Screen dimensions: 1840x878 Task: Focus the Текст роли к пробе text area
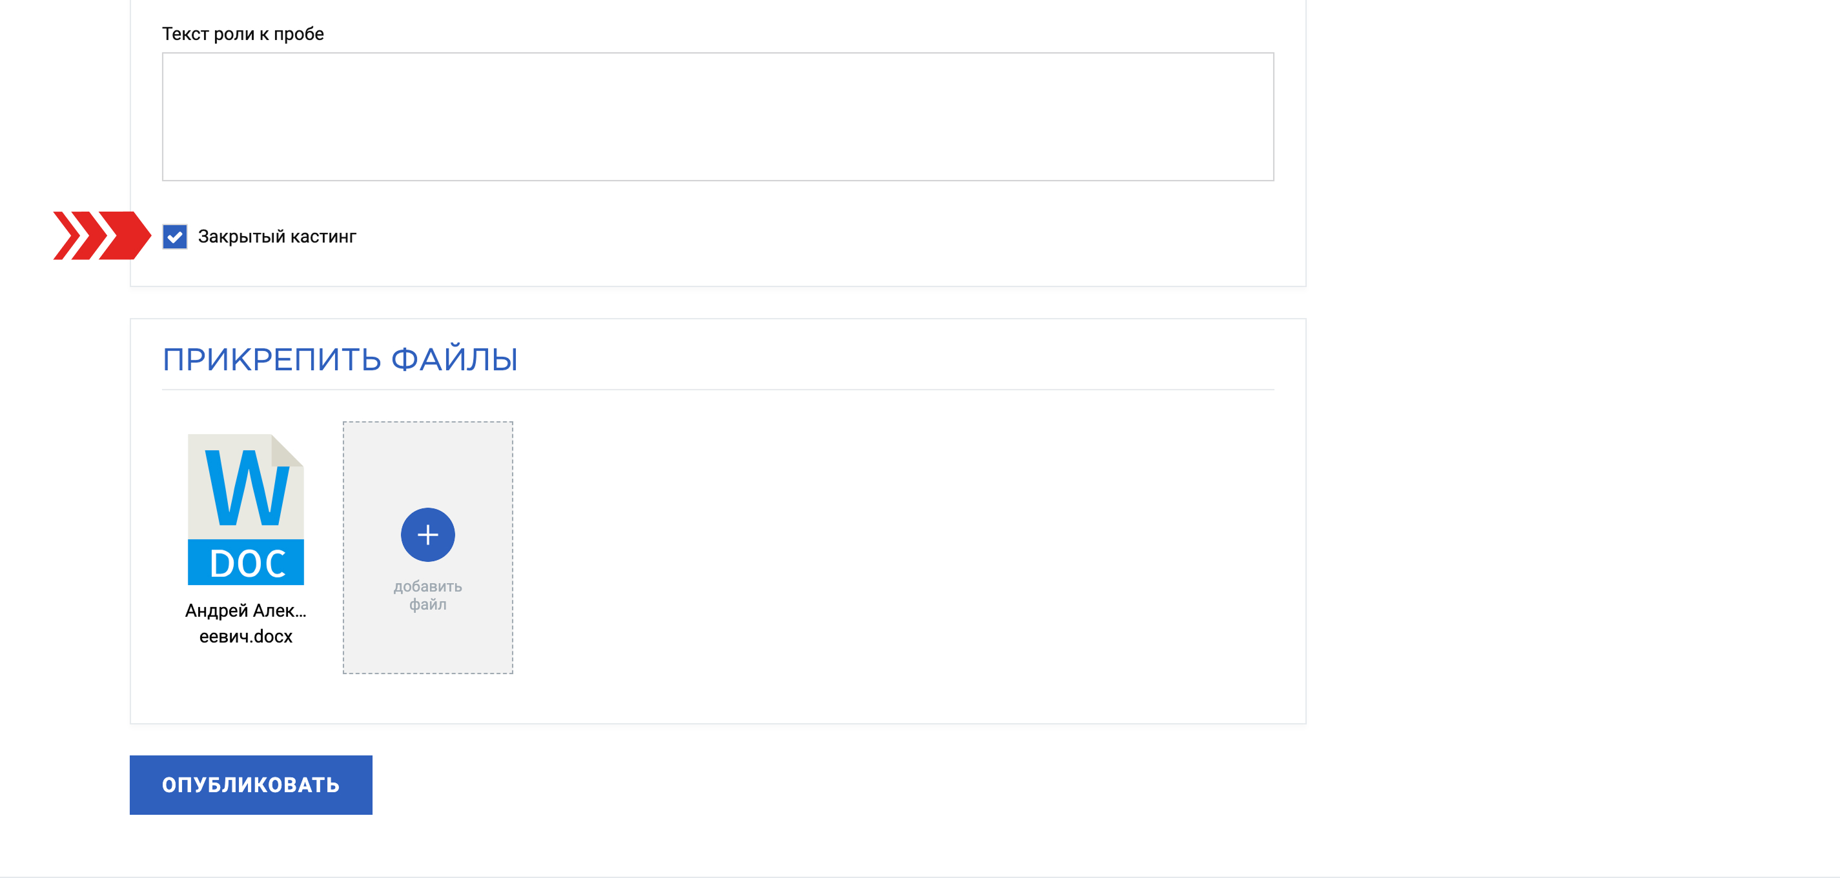(x=717, y=116)
